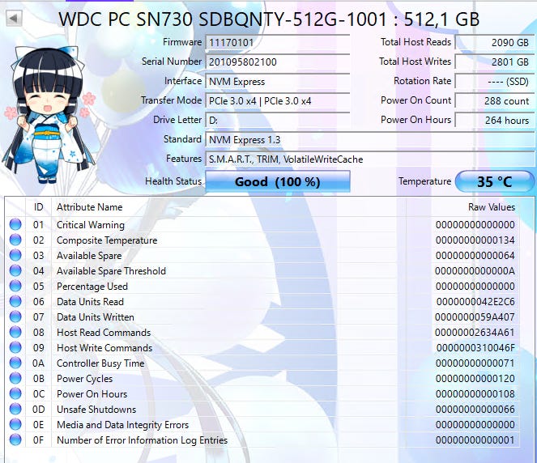Click the status orb for Host Write Commands
This screenshot has height=463, width=537.
pyautogui.click(x=15, y=348)
